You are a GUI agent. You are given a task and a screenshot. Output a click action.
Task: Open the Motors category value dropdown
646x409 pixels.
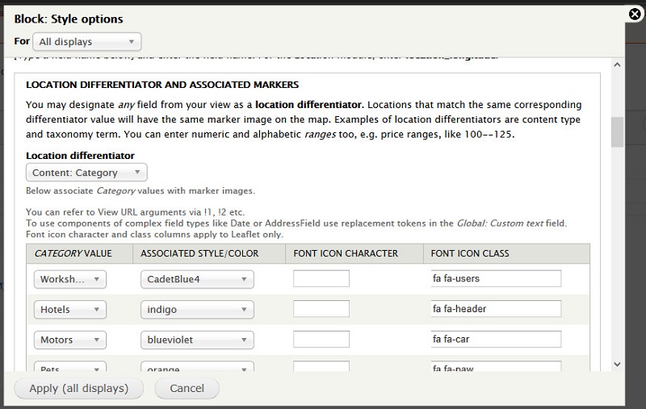pyautogui.click(x=70, y=340)
